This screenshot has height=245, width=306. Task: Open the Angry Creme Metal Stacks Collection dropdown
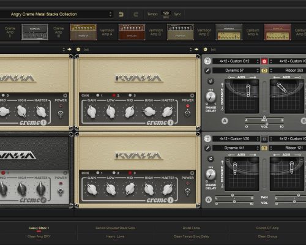[x=57, y=14]
